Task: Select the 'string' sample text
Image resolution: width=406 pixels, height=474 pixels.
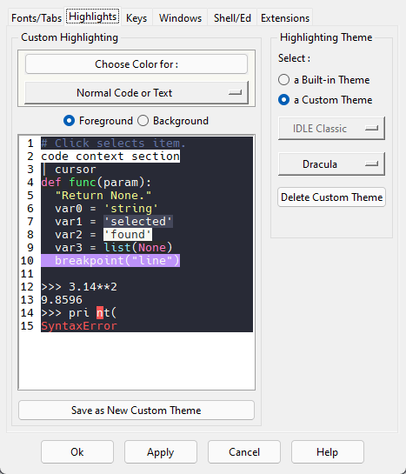Action: 130,208
